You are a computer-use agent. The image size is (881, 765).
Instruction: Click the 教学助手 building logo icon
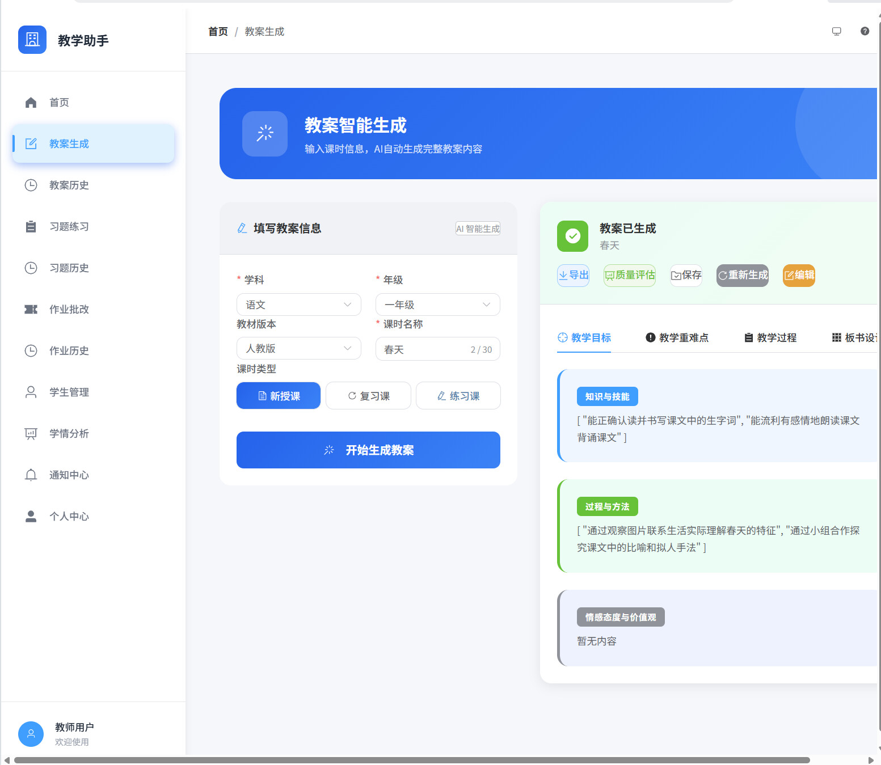[x=32, y=40]
